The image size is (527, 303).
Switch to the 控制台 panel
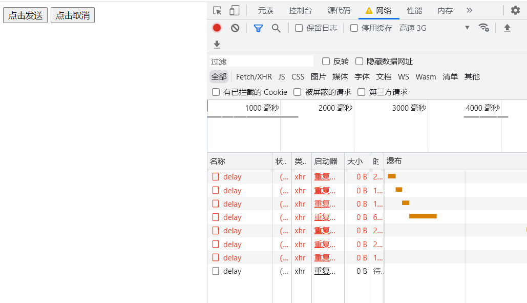pyautogui.click(x=300, y=10)
